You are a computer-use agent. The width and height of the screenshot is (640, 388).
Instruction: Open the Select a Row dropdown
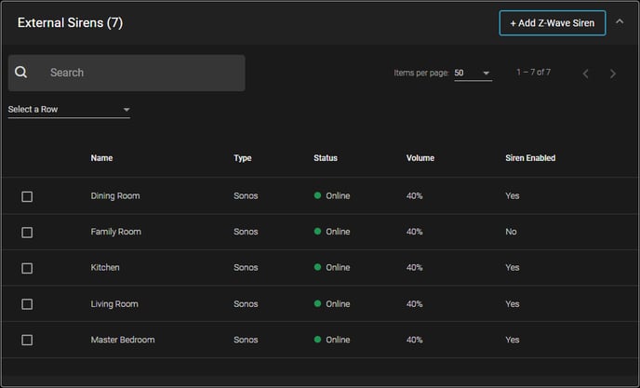click(x=69, y=110)
